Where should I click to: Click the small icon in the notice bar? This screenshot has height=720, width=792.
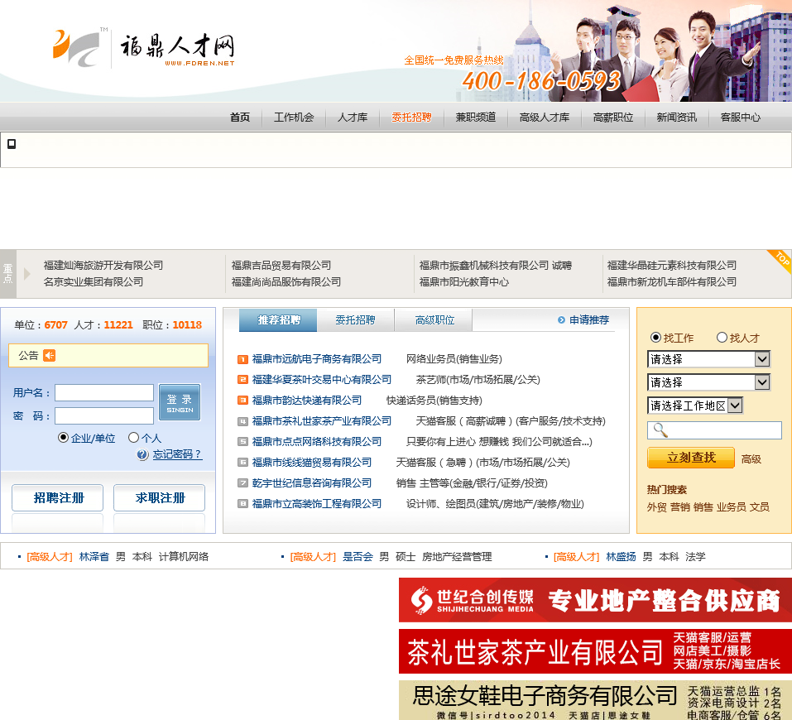click(x=12, y=144)
